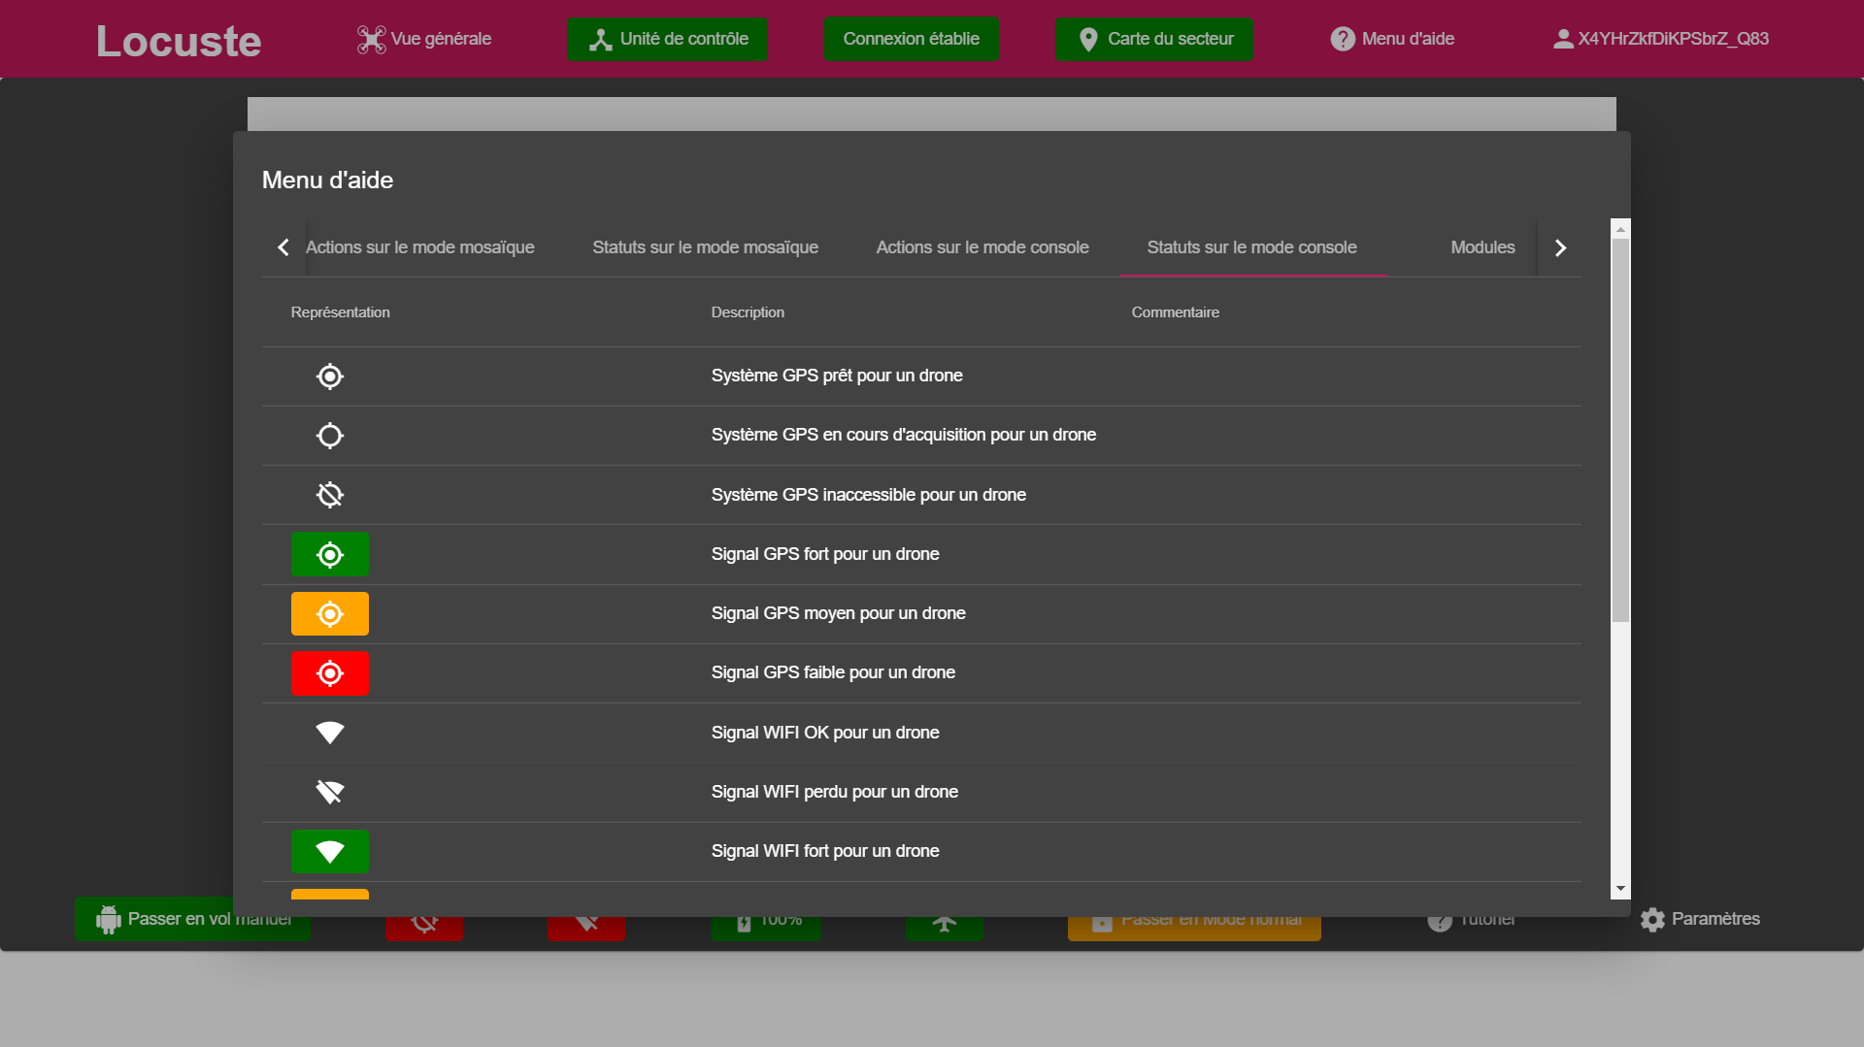
Task: Click the Locuste logo title
Action: 179,41
